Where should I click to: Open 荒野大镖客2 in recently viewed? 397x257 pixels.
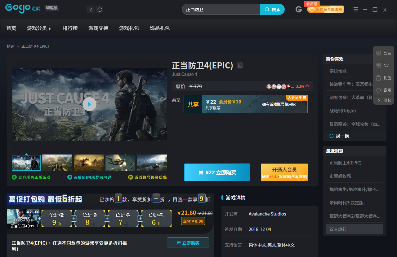(x=355, y=216)
